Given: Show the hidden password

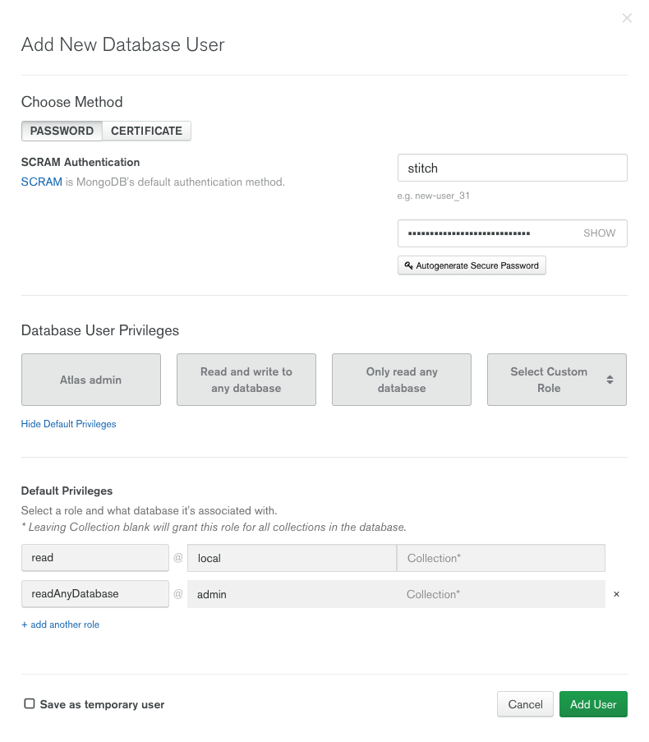Looking at the screenshot, I should [599, 233].
